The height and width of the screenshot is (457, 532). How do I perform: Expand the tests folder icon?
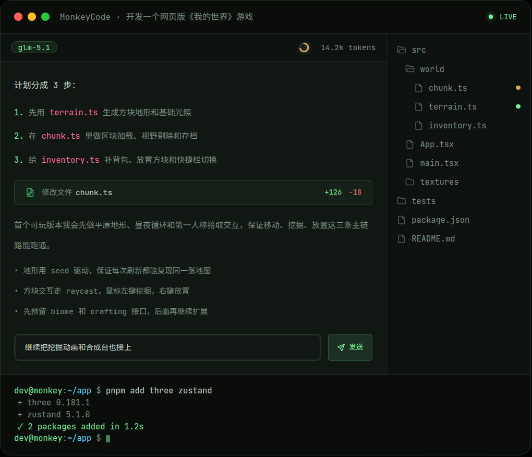click(402, 201)
